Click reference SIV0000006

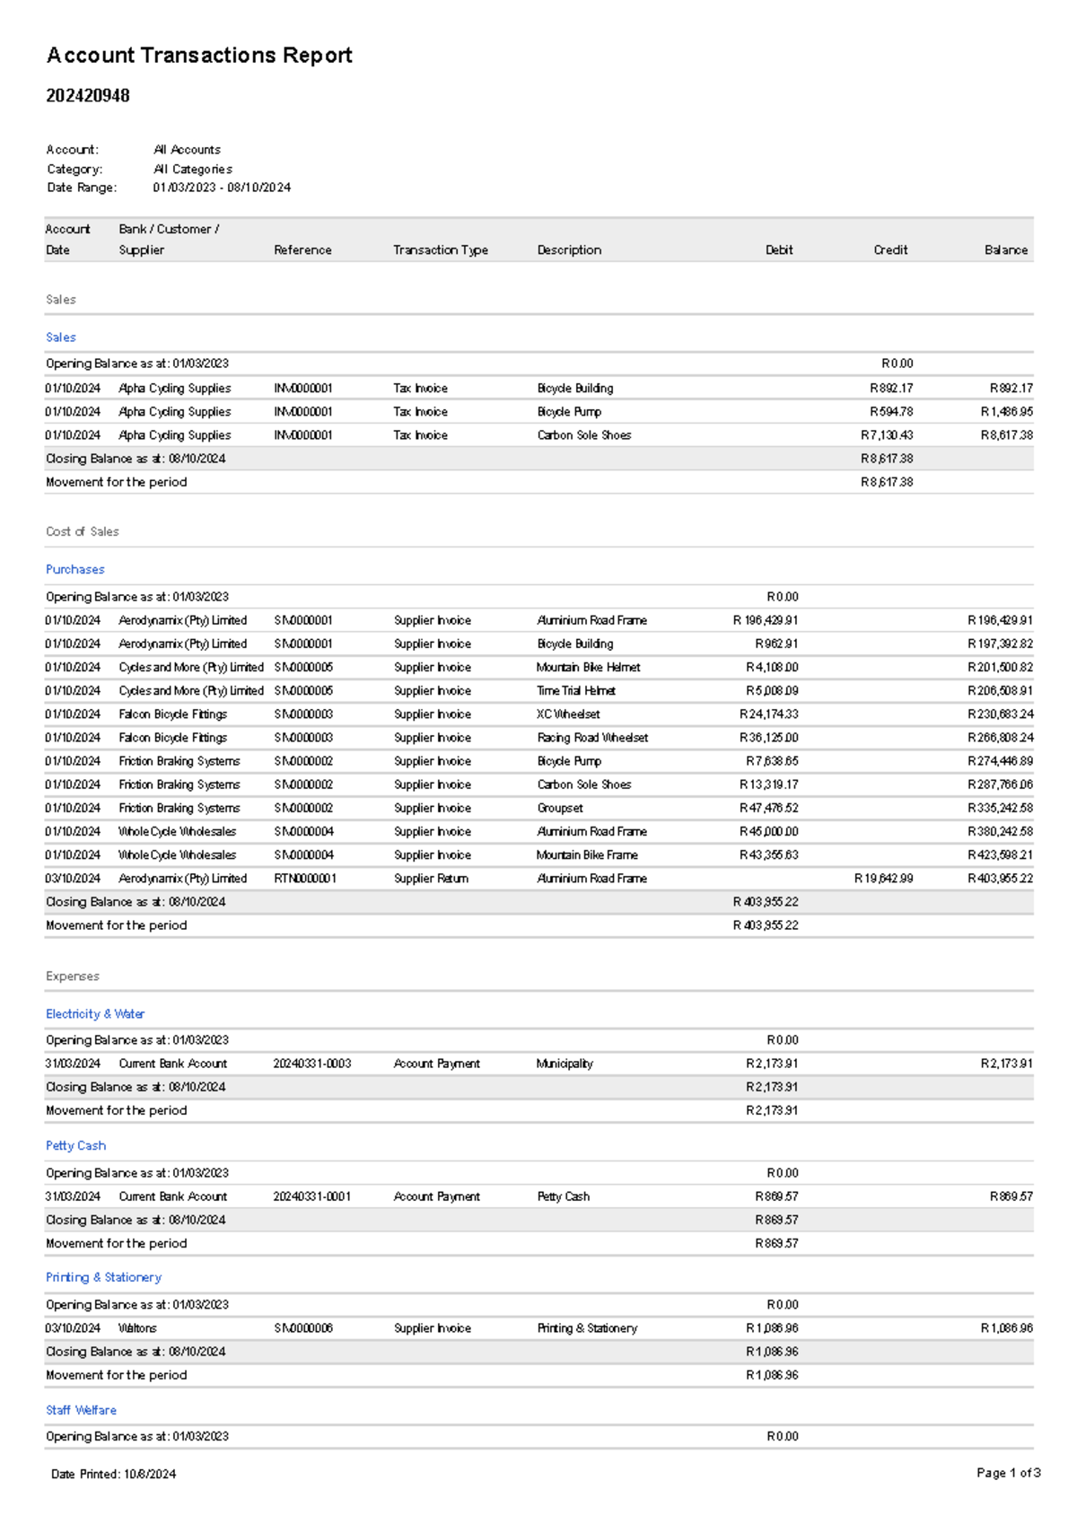(303, 1328)
